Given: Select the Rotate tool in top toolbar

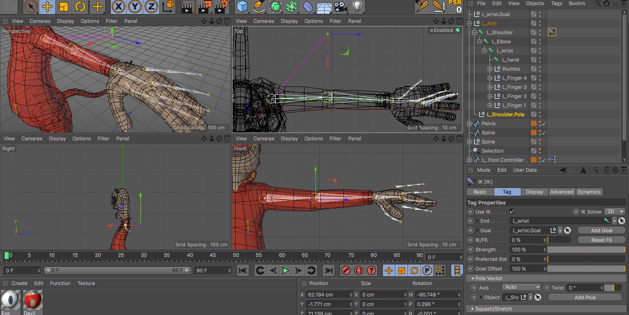Looking at the screenshot, I should [80, 6].
